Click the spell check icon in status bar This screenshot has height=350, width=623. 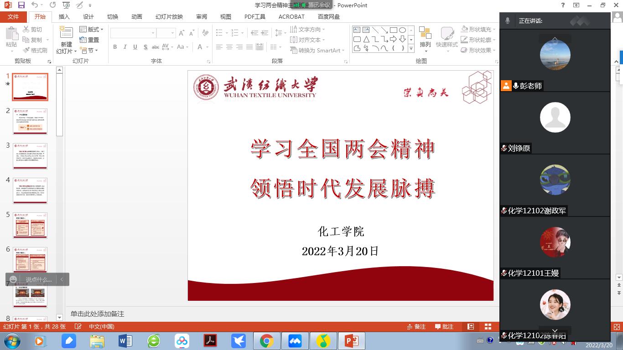[78, 327]
